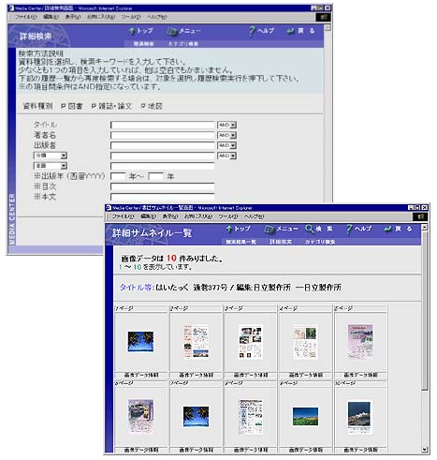Click the トップ up-arrow icon in 詳細検索 window
The width and height of the screenshot is (437, 460).
click(x=132, y=31)
